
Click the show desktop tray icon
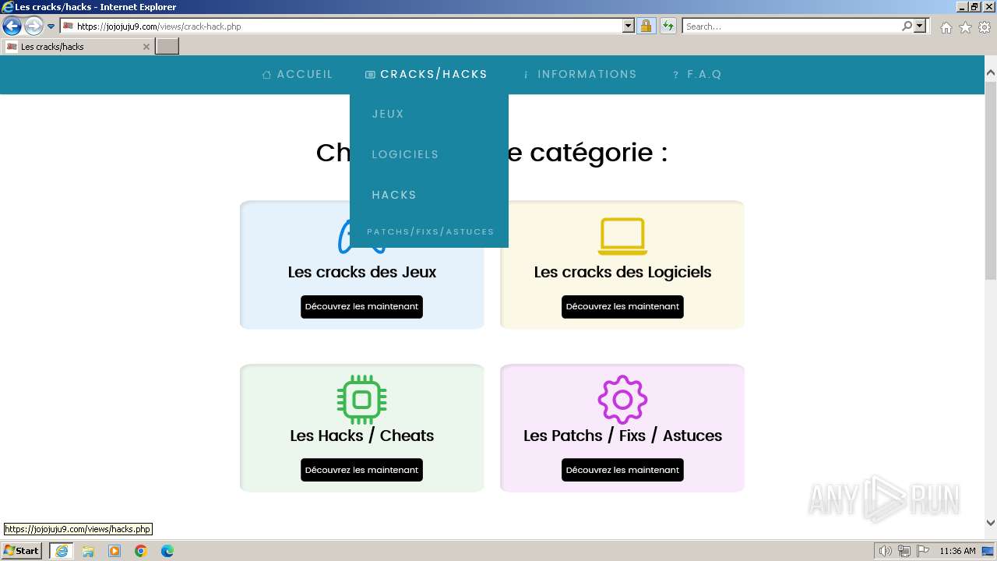[x=988, y=551]
